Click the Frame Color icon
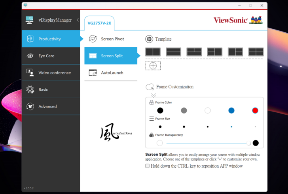Image resolution: width=288 pixels, height=194 pixels. 152,102
